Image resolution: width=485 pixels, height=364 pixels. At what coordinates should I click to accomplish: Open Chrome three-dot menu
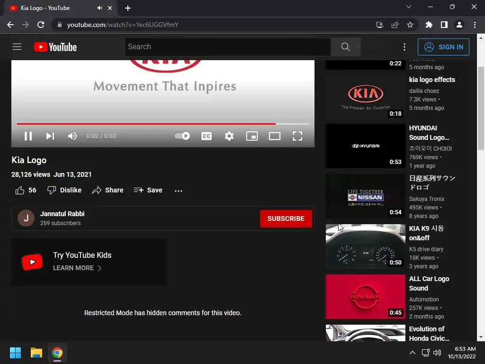click(475, 25)
